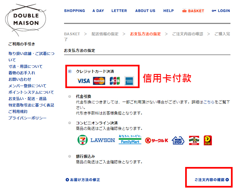Image resolution: width=236 pixels, height=190 pixels.
Task: Click the basket icon in navigation
Action: (x=184, y=11)
